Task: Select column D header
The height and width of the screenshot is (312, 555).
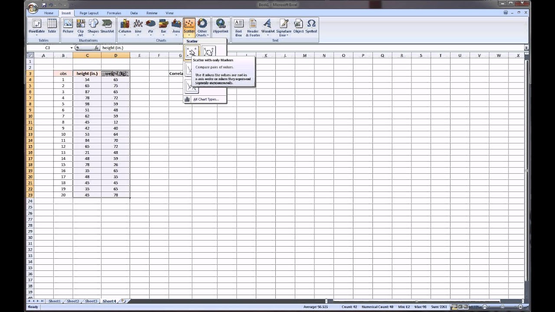Action: click(116, 55)
